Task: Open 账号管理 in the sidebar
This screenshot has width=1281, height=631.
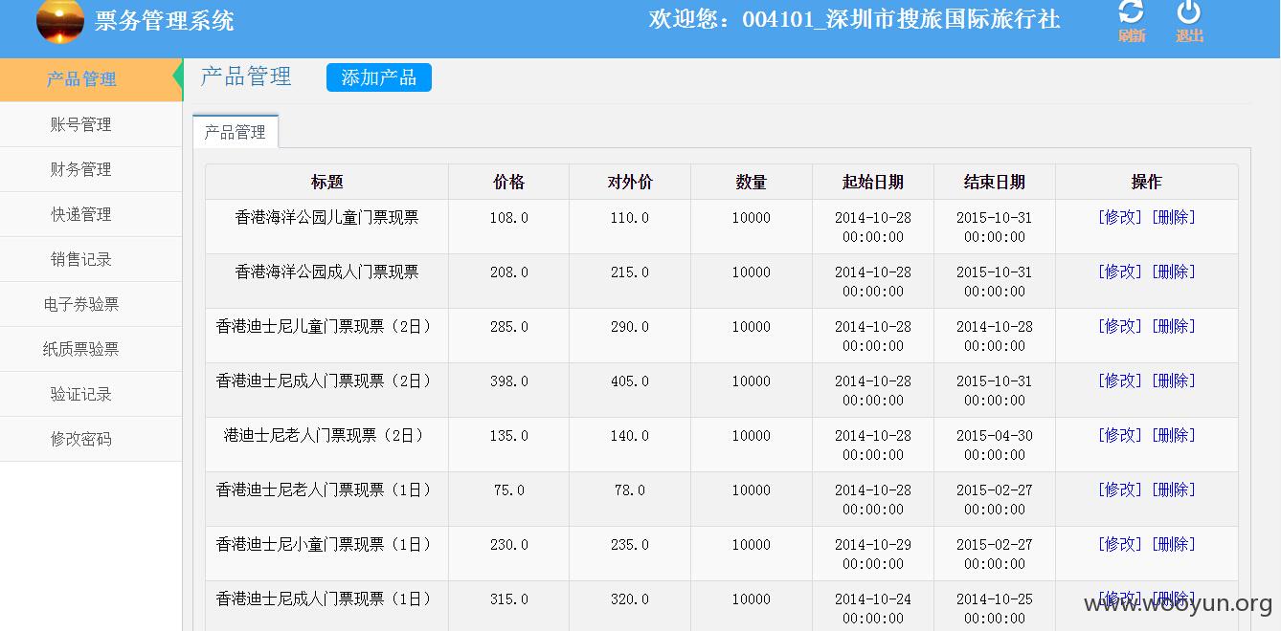Action: point(91,124)
